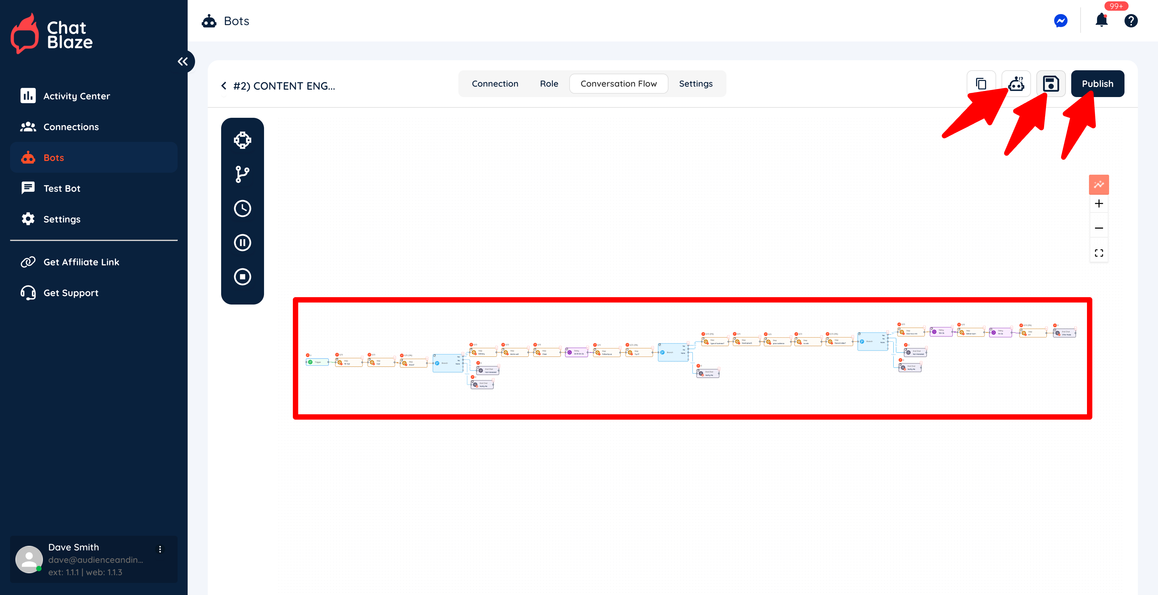The image size is (1158, 595).
Task: Collapse the sidebar with double chevron
Action: click(183, 62)
